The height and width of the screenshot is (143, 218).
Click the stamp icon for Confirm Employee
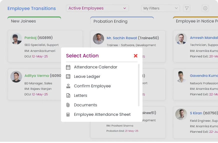pos(68,86)
